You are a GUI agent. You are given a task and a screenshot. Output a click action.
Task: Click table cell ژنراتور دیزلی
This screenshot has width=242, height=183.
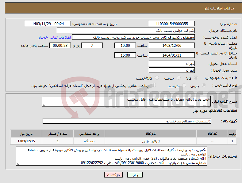click(x=151, y=141)
